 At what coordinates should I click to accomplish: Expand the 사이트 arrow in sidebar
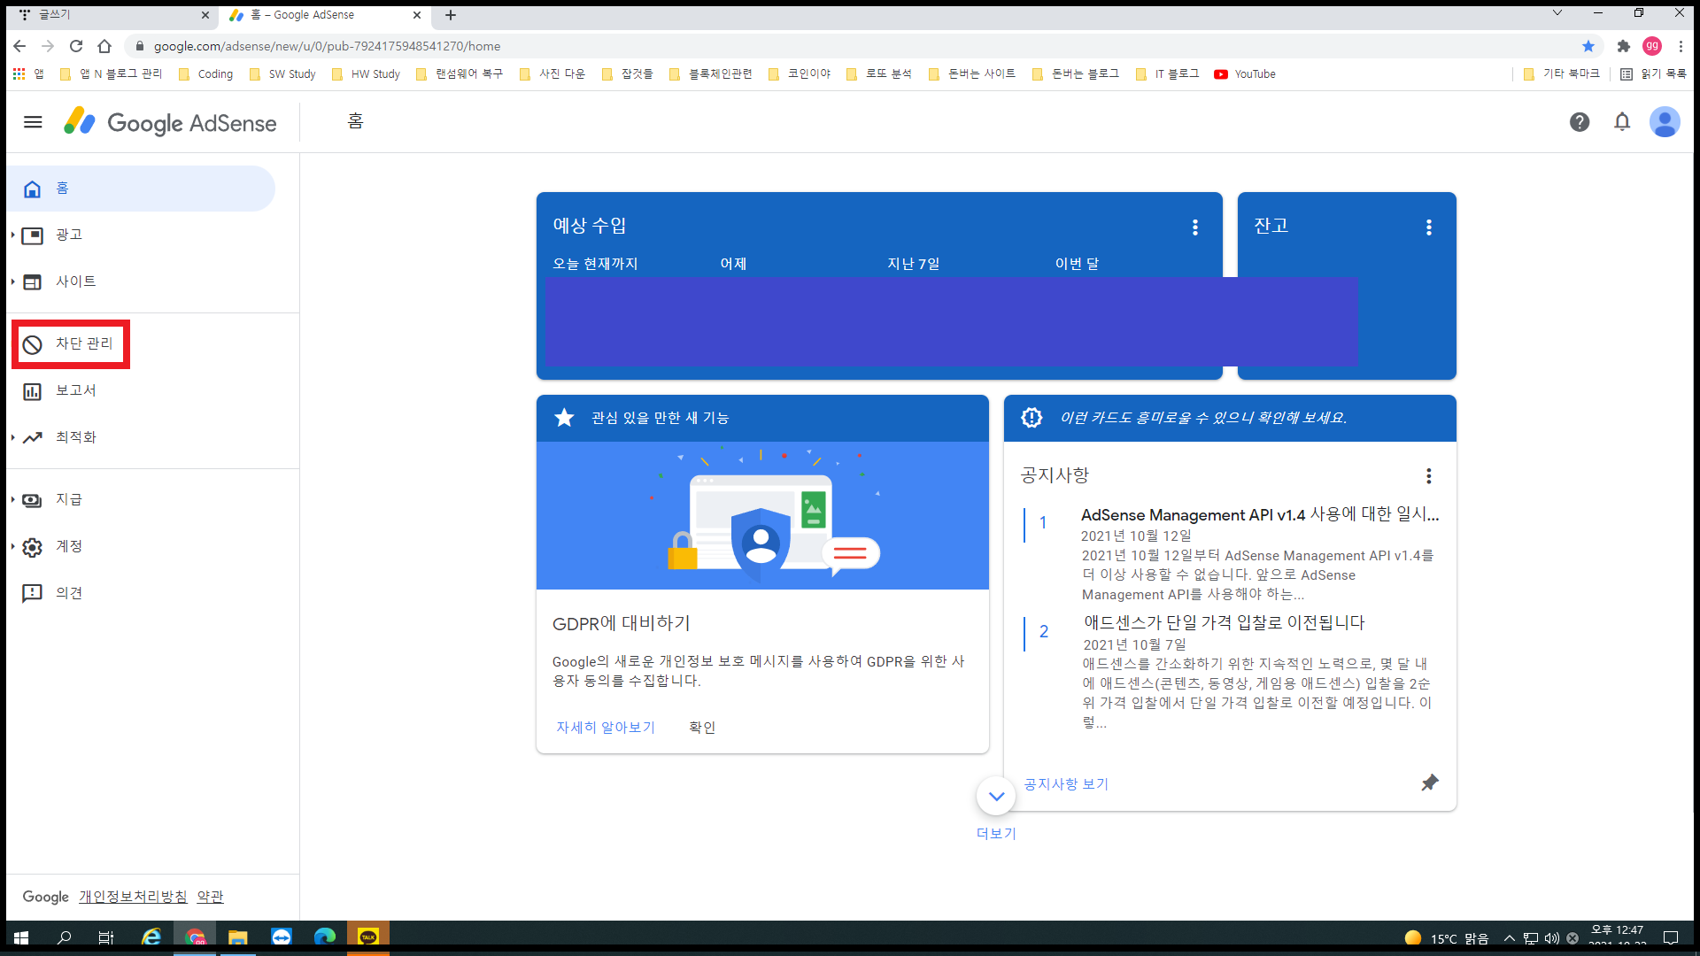(x=12, y=281)
